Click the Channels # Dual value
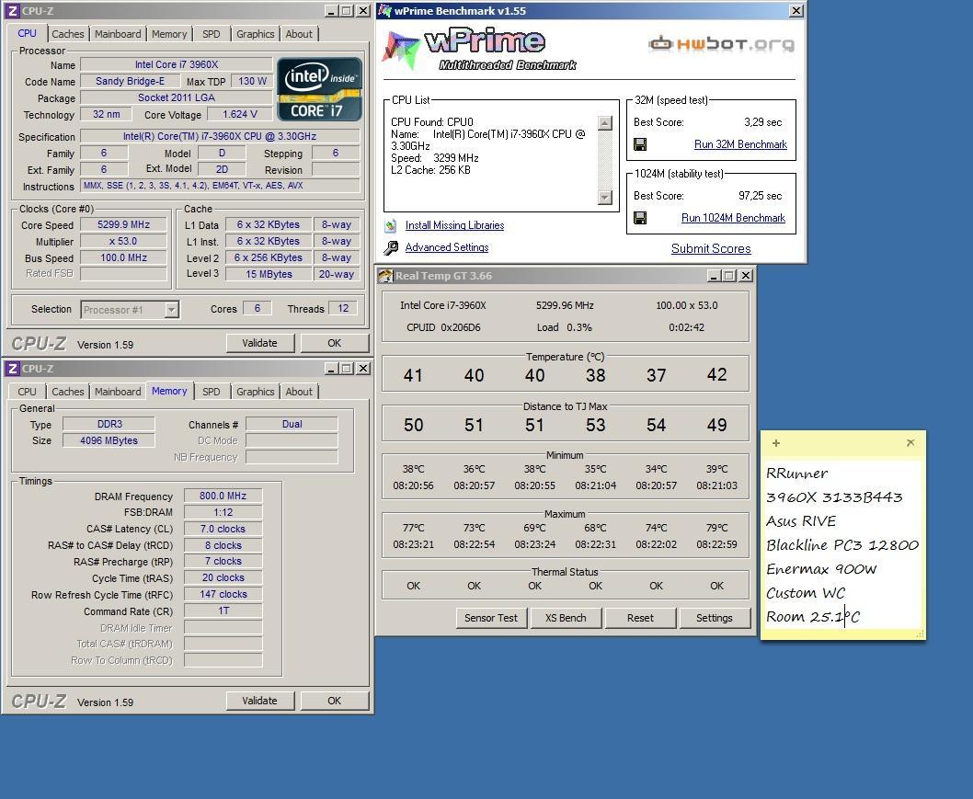Screen dimensions: 973x799 (292, 424)
